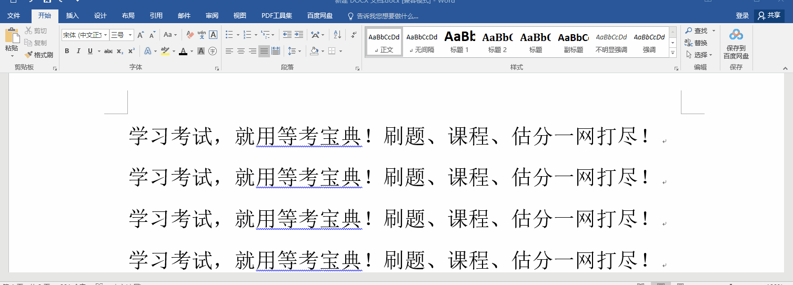The width and height of the screenshot is (793, 285).
Task: Decrease the paragraph indent
Action: click(x=287, y=35)
